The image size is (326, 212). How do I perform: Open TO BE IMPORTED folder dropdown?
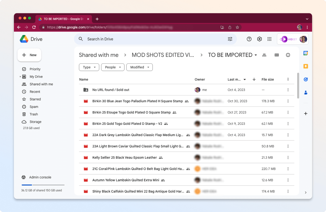click(256, 55)
